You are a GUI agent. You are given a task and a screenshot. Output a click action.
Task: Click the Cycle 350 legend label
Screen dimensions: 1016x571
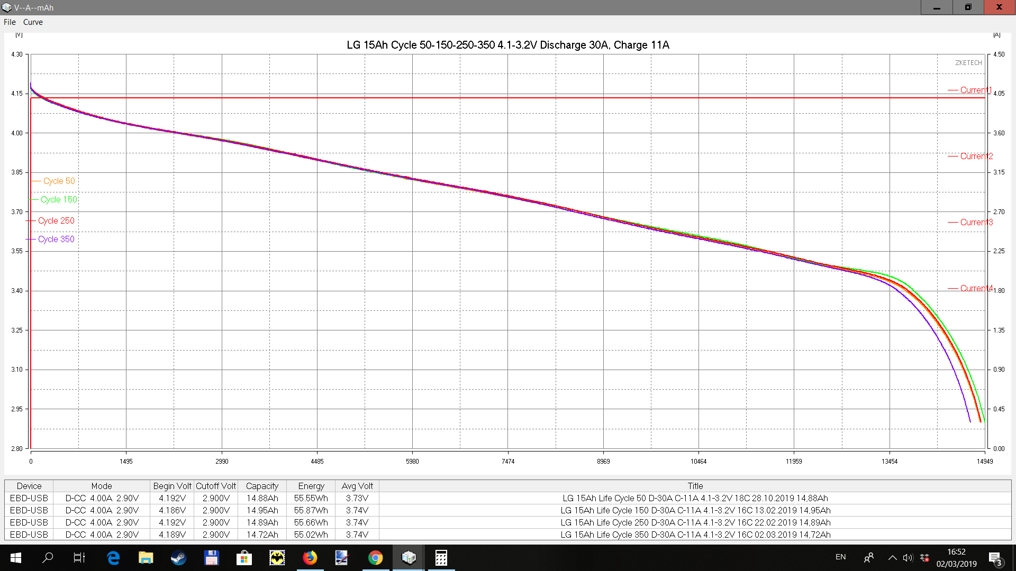pos(56,239)
